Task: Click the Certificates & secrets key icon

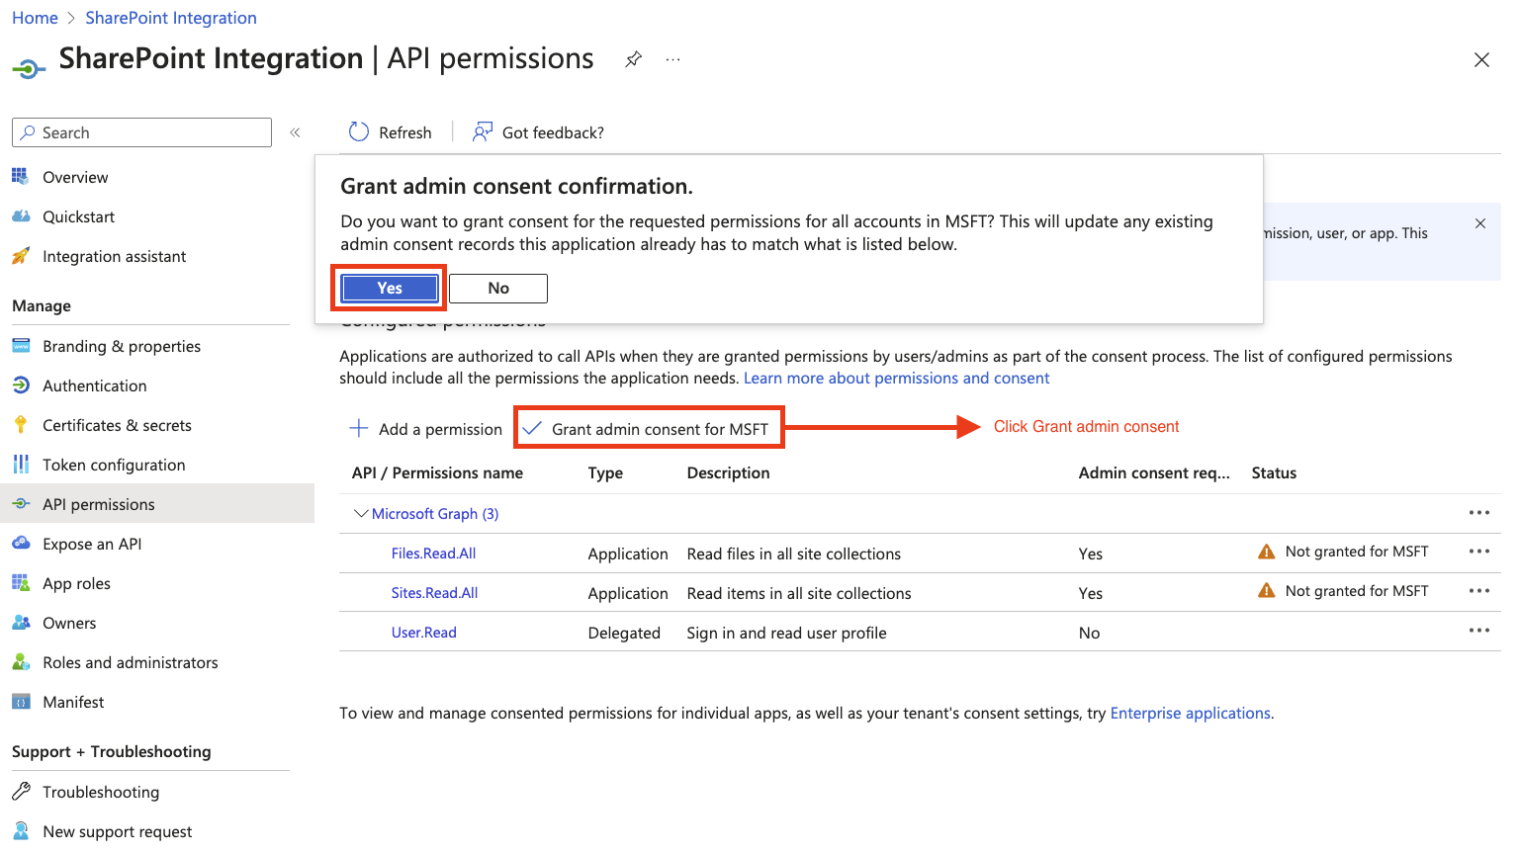Action: 21,425
